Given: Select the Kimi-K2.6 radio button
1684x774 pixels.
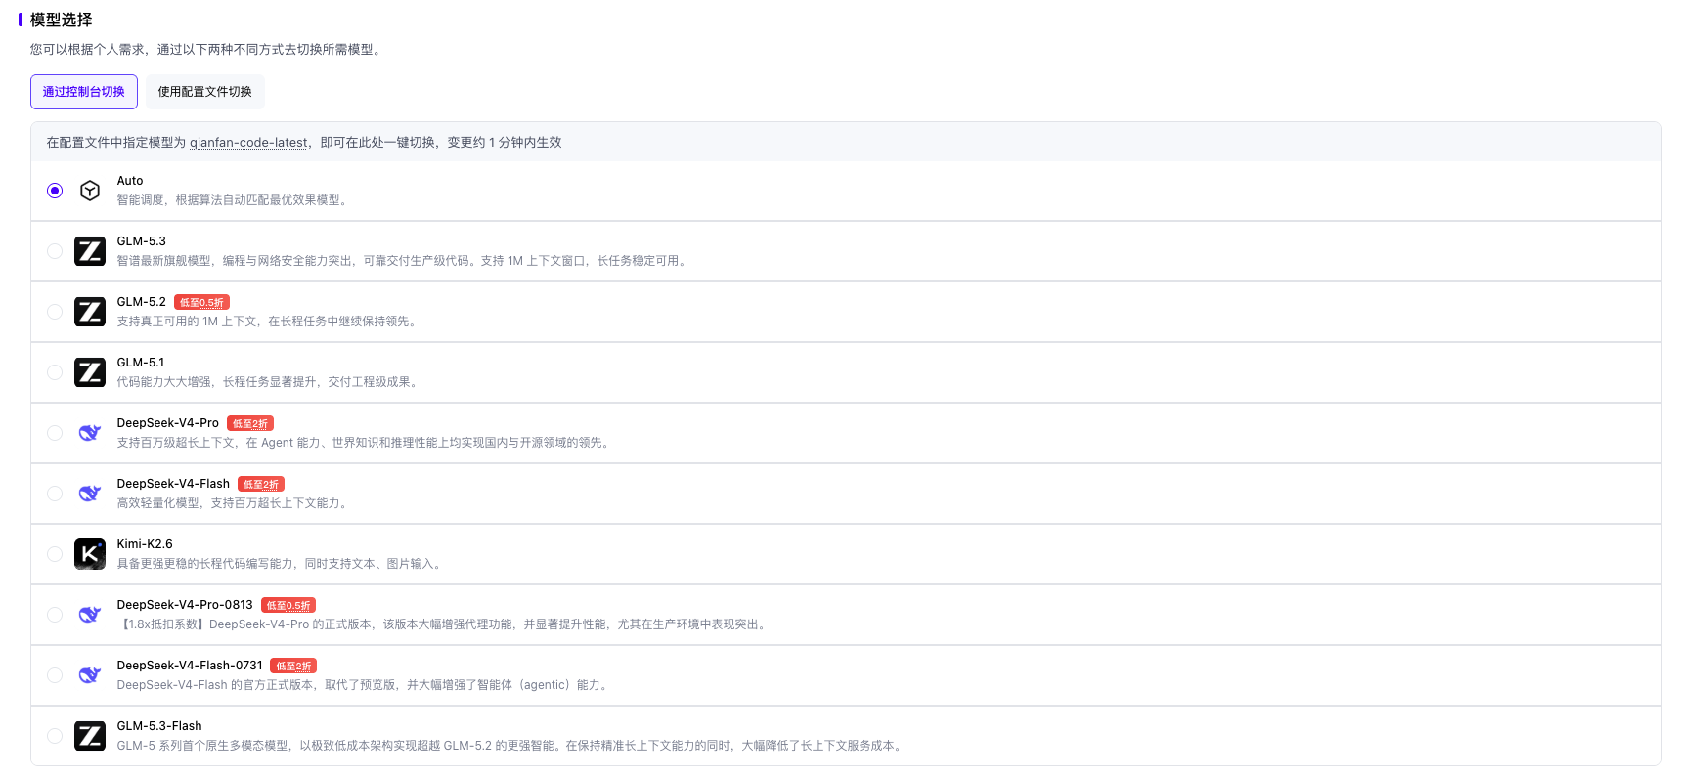Looking at the screenshot, I should [x=55, y=554].
